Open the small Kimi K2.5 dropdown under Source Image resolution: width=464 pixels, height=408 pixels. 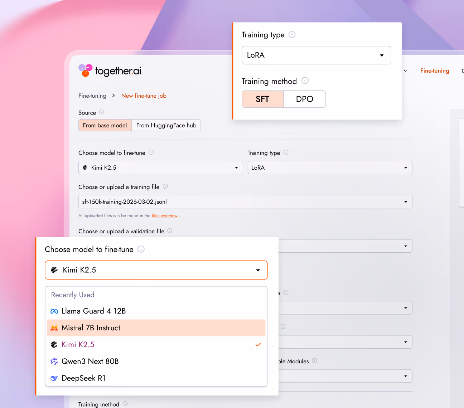pos(161,167)
